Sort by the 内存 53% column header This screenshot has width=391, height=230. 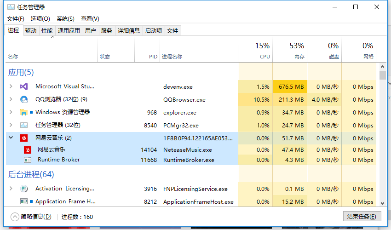click(x=290, y=50)
